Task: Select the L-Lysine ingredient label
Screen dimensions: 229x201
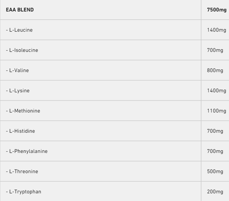Action: pos(18,91)
